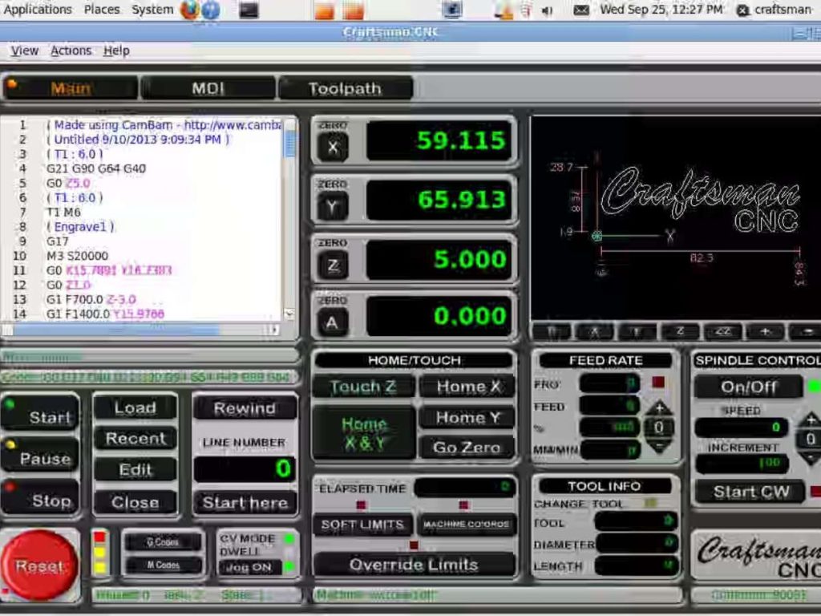Screen dimensions: 821x616
Task: Toggle Machine Coords display
Action: [x=466, y=525]
